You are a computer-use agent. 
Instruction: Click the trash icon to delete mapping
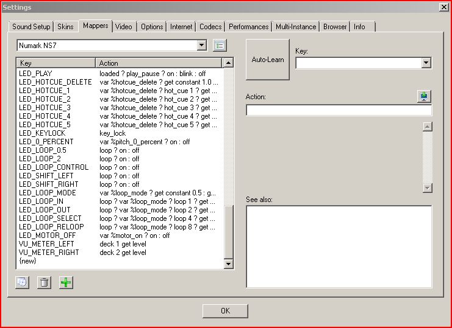pyautogui.click(x=44, y=282)
